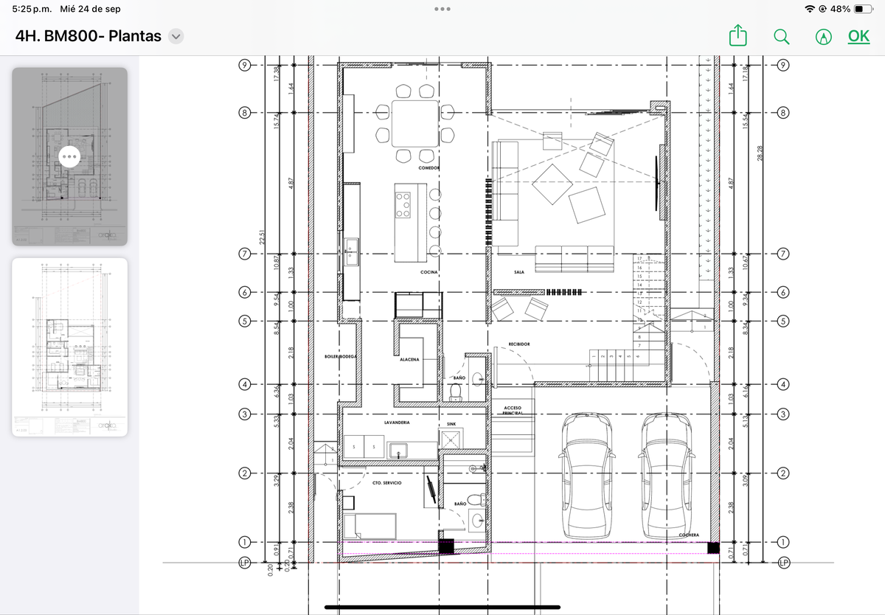Tap the home indicator bar at the bottom

(442, 608)
